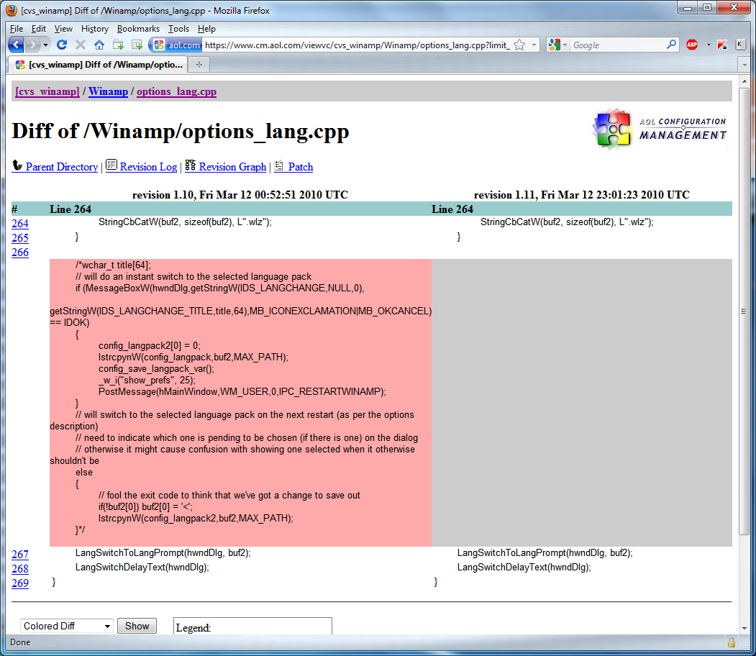
Task: Click the 'PostMessage(hMainWindow,WM_USER,0,IPC_RESTARTWINAMP);' line
Action: [x=242, y=392]
